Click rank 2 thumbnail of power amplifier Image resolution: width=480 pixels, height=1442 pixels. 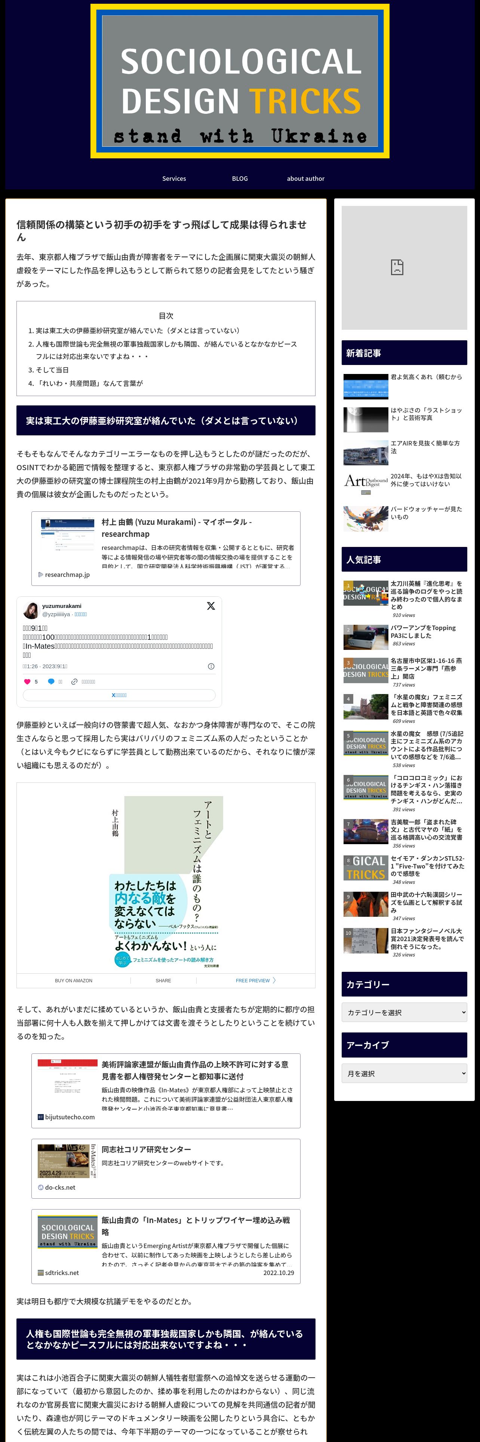tap(366, 637)
